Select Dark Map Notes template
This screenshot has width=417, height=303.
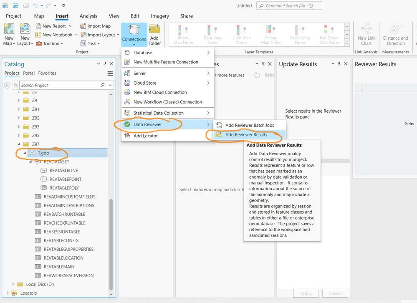pos(212,35)
